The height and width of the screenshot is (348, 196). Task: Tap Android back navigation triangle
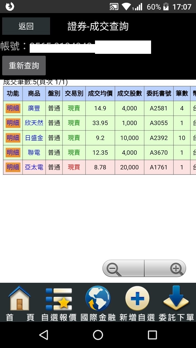coord(44,335)
